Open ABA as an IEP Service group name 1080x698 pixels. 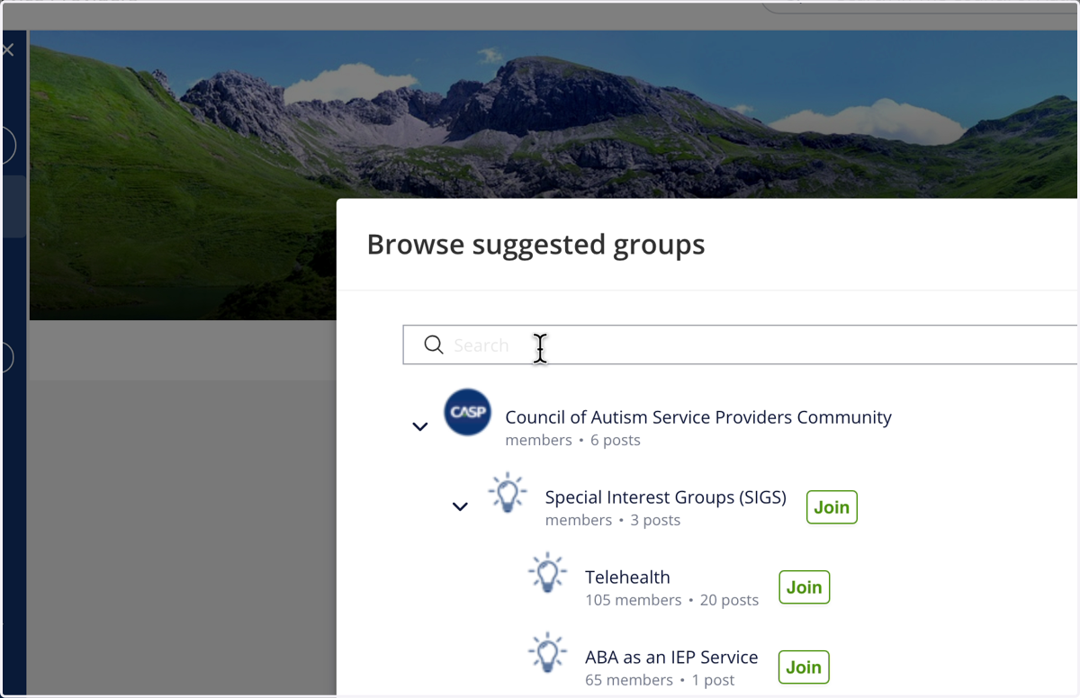click(x=671, y=658)
